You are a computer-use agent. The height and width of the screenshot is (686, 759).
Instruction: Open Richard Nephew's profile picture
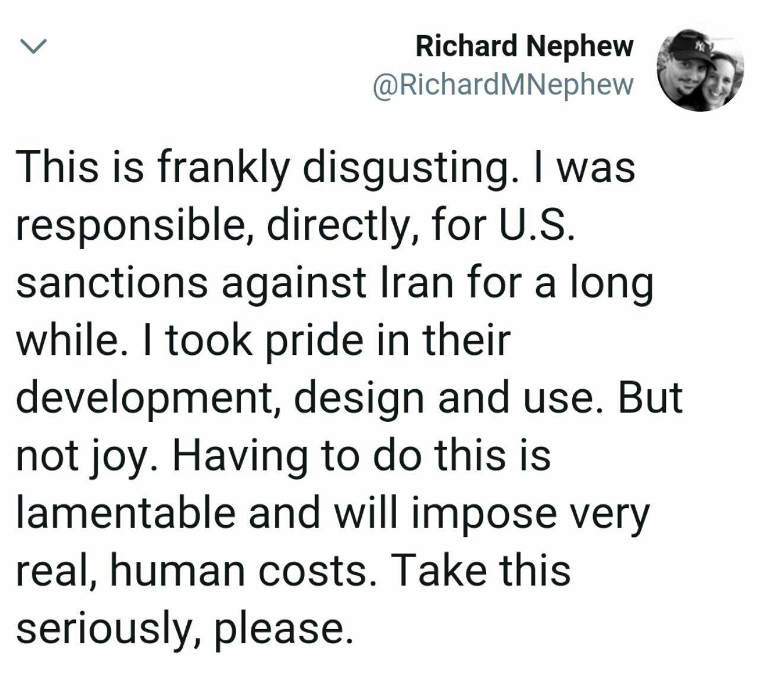(x=700, y=68)
